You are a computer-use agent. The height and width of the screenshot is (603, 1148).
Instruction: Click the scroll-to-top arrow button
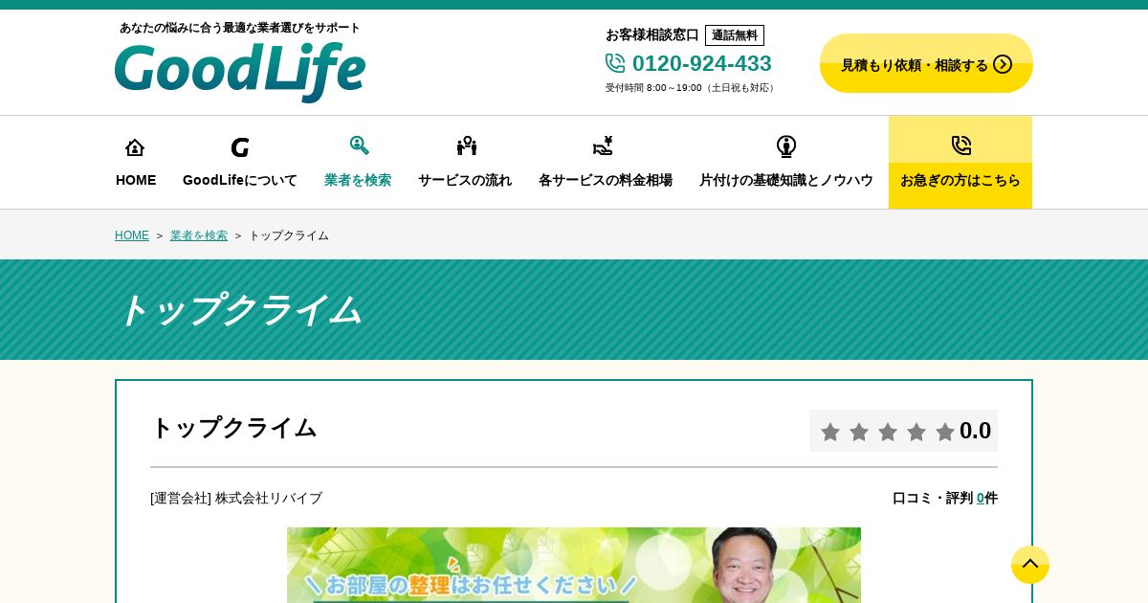[x=1030, y=565]
